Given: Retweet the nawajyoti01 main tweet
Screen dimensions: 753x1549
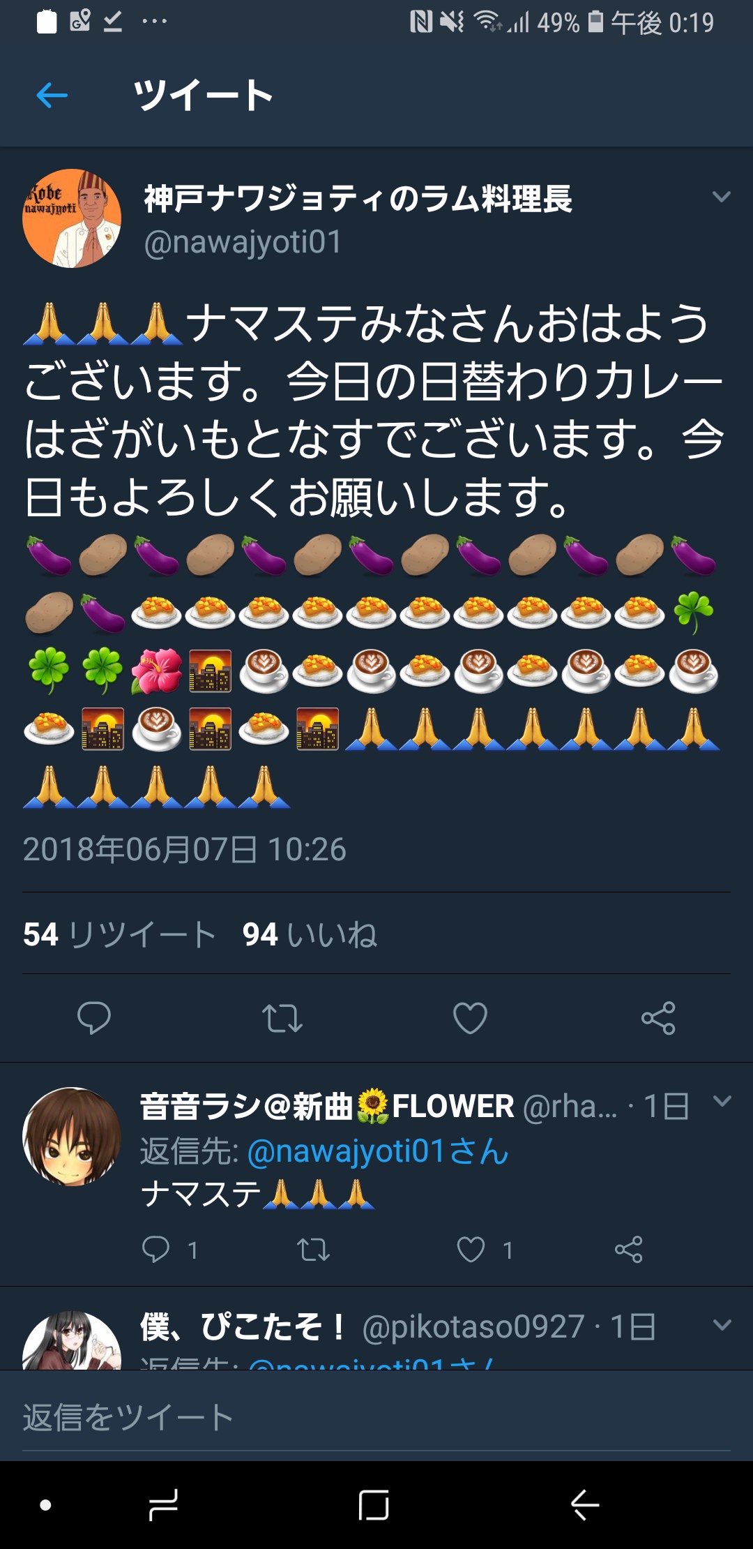Looking at the screenshot, I should coord(282,1018).
